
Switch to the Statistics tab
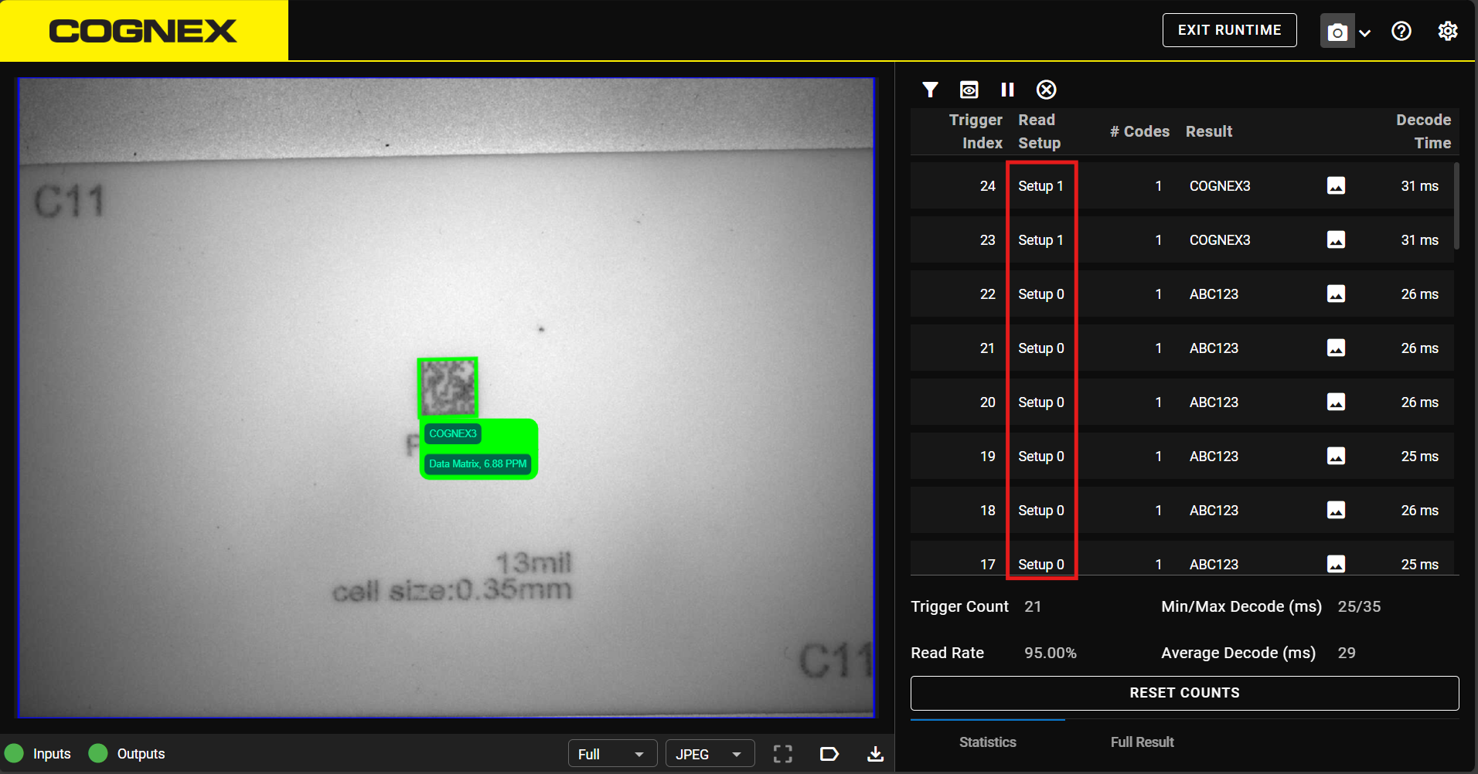click(987, 742)
